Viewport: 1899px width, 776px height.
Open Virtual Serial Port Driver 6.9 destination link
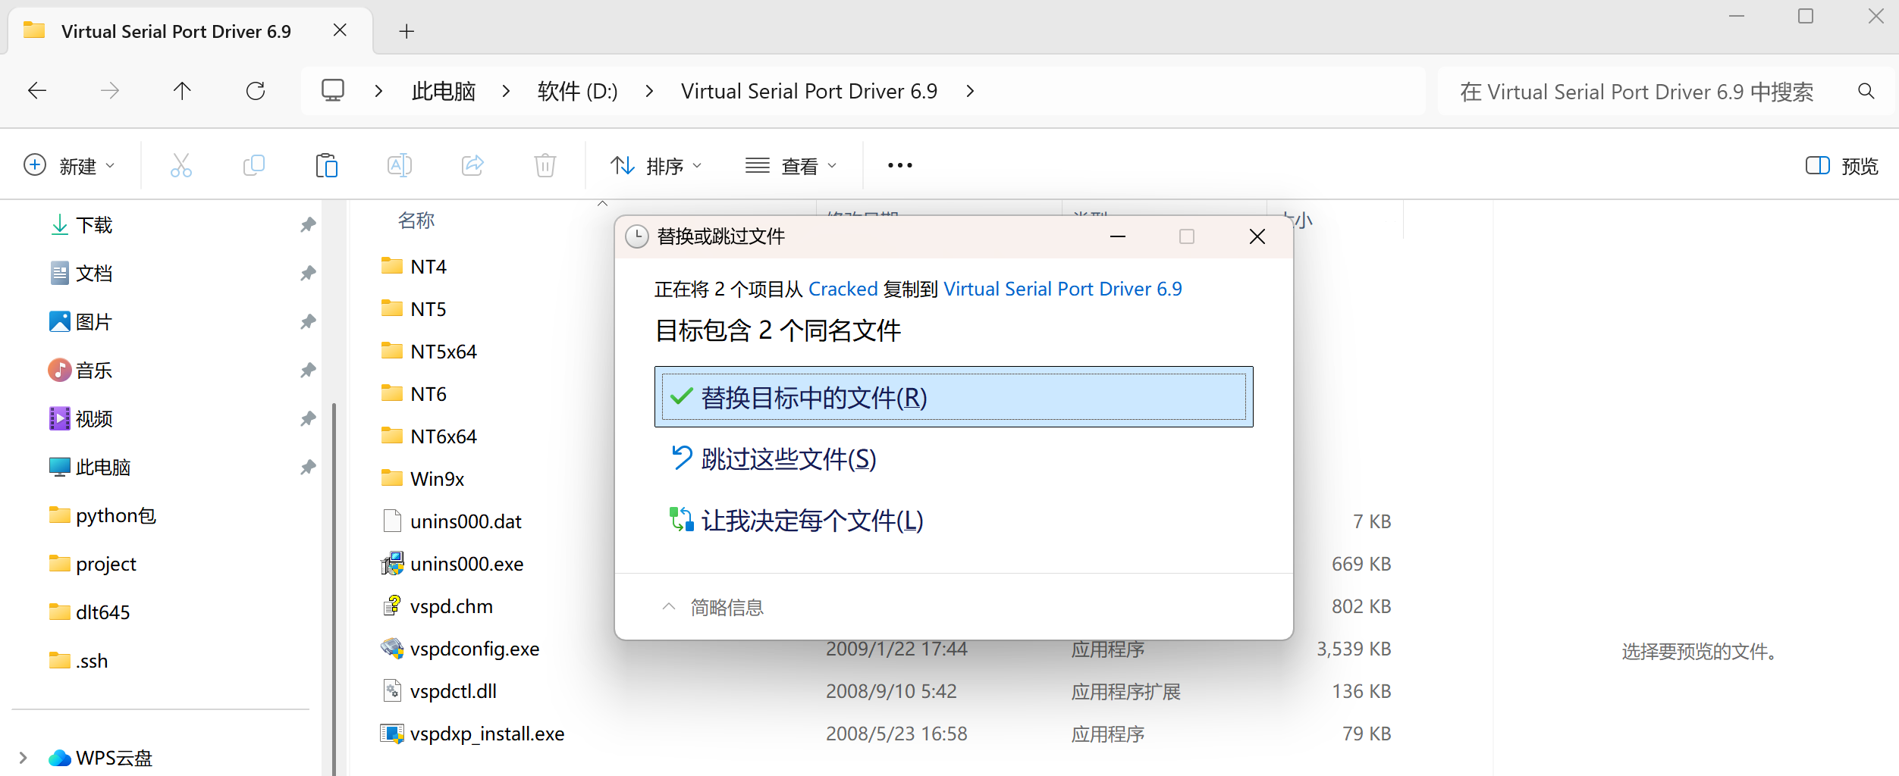click(x=1062, y=289)
